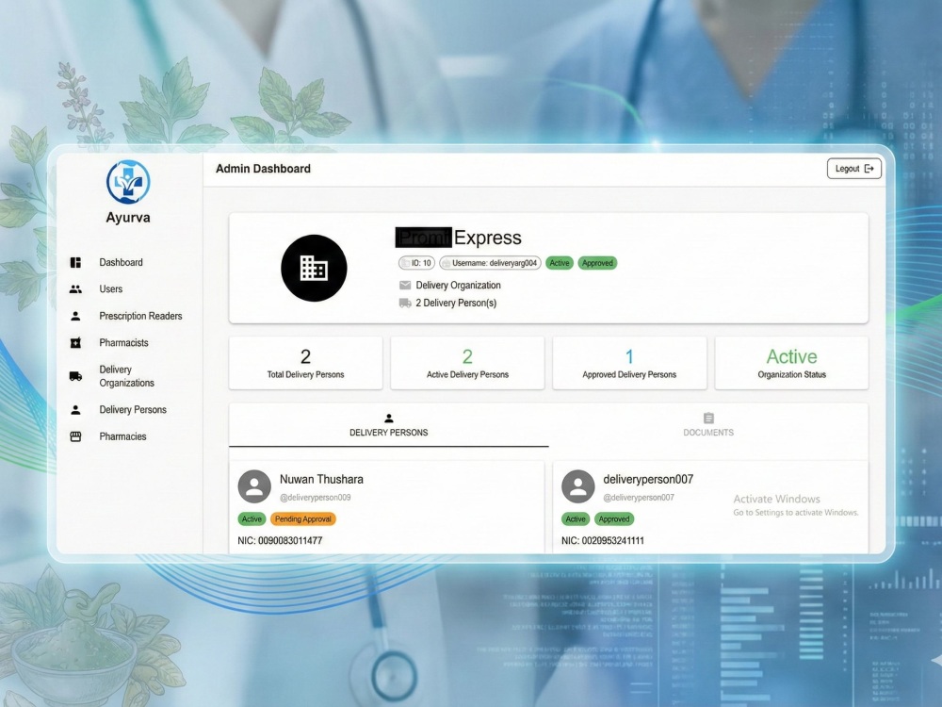
Task: Go to Users section
Action: [110, 289]
